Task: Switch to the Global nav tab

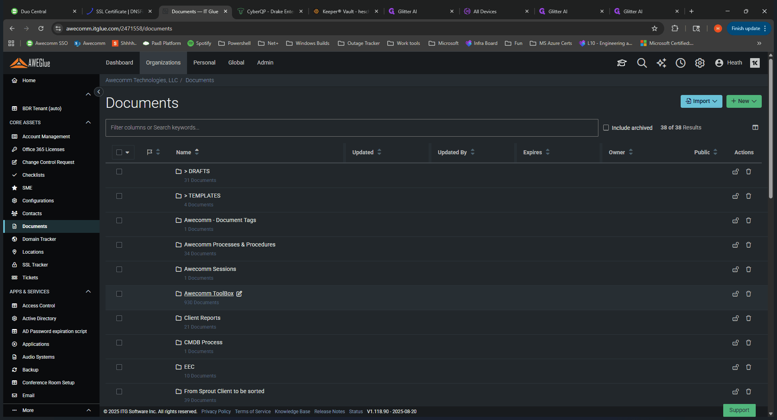Action: pos(236,63)
